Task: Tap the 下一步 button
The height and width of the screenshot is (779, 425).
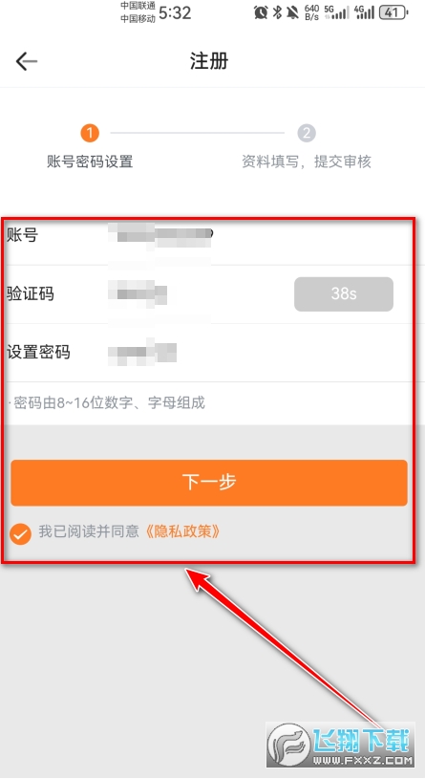Action: (209, 483)
